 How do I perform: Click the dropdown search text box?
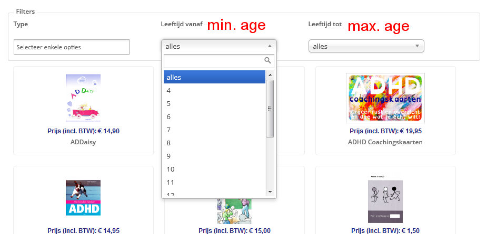click(213, 61)
